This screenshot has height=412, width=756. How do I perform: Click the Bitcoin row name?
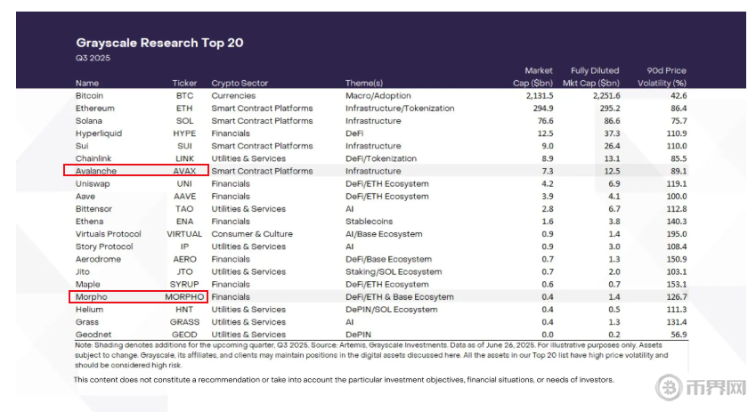pos(89,95)
